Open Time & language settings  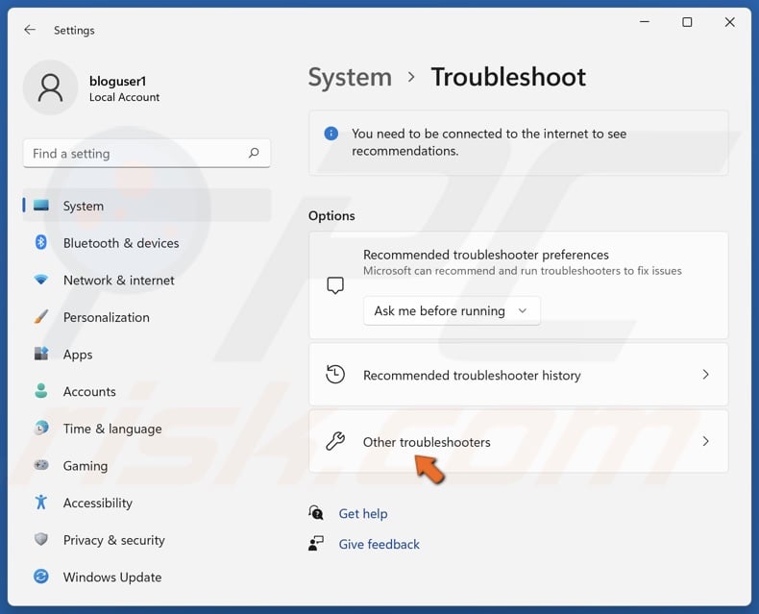click(x=147, y=429)
